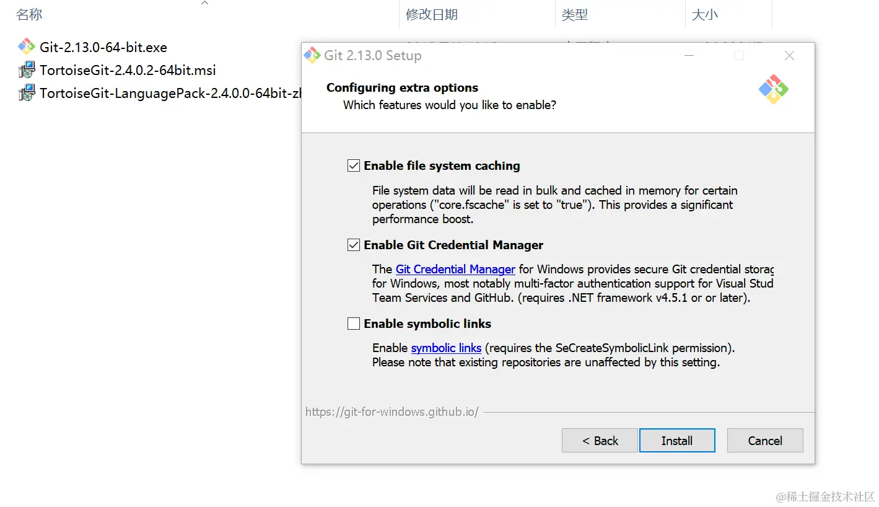Sort by 大小 column header

coord(704,15)
